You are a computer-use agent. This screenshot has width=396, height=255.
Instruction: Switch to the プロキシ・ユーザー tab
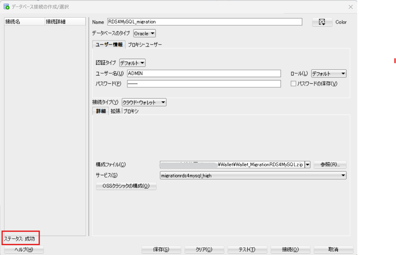[145, 44]
